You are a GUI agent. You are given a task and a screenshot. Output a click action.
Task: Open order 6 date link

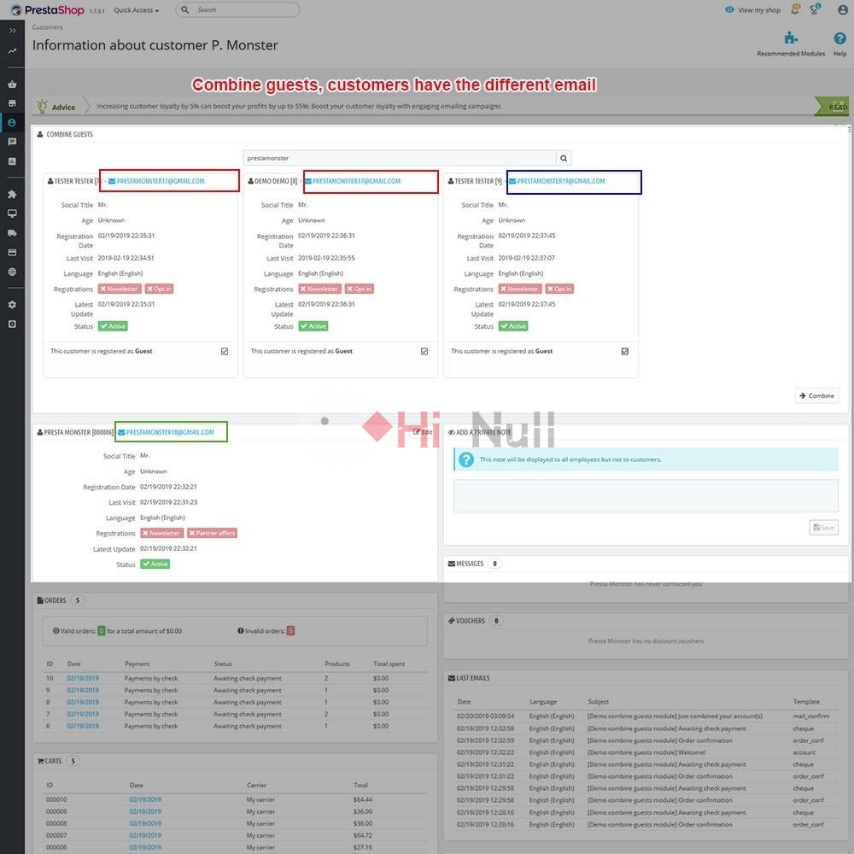(x=83, y=727)
